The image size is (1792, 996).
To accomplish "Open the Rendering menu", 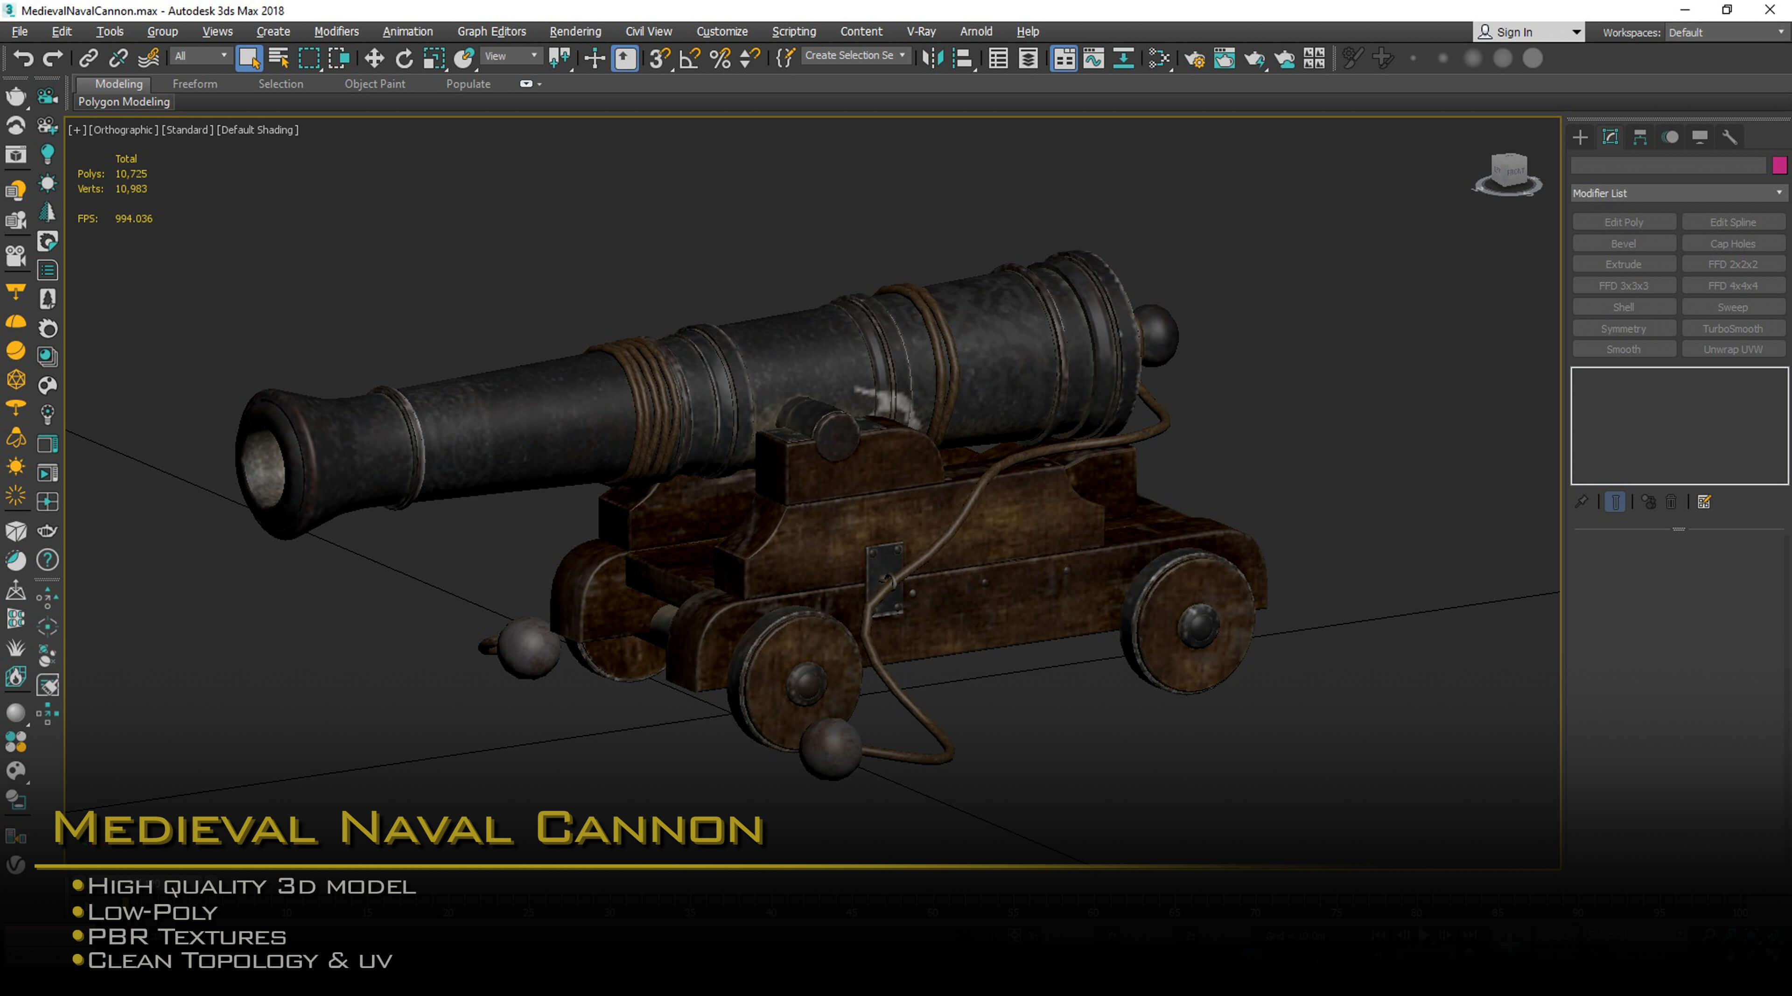I will coord(575,31).
